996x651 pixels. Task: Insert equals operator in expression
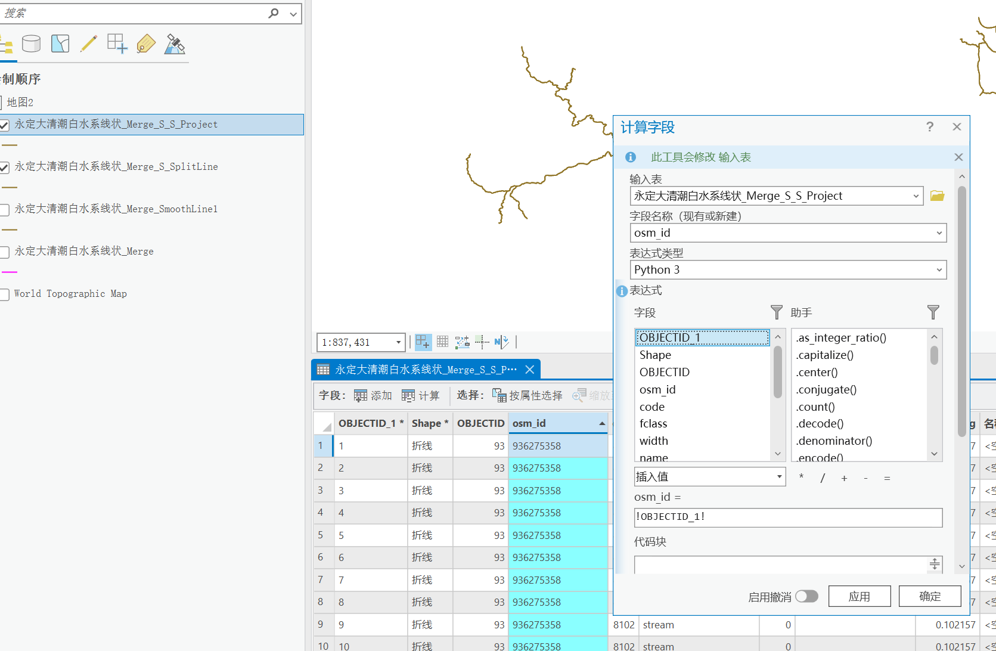coord(887,478)
